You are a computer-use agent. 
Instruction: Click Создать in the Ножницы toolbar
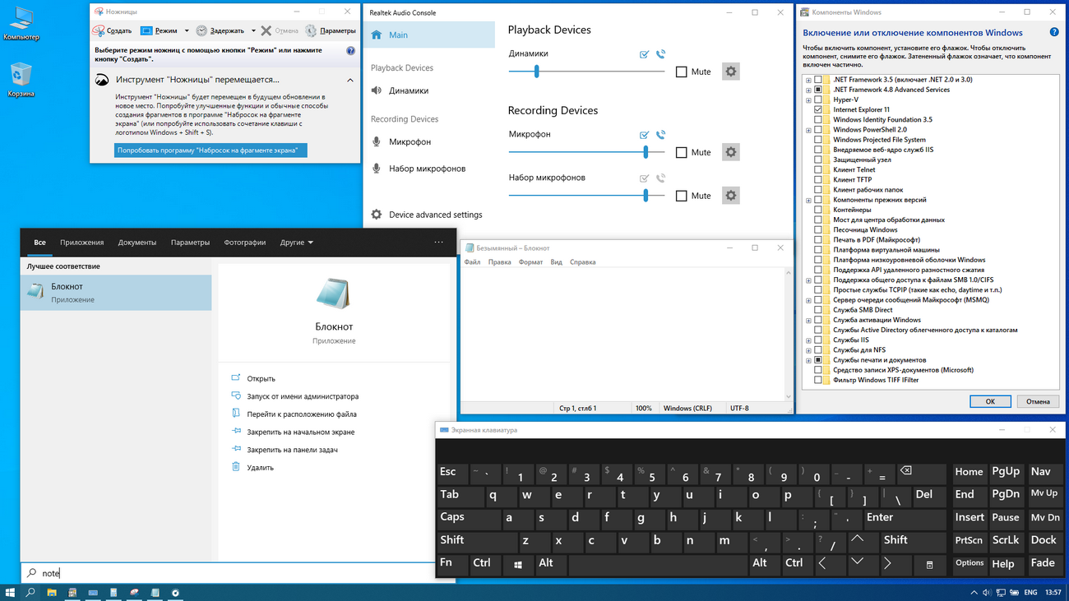pyautogui.click(x=112, y=31)
